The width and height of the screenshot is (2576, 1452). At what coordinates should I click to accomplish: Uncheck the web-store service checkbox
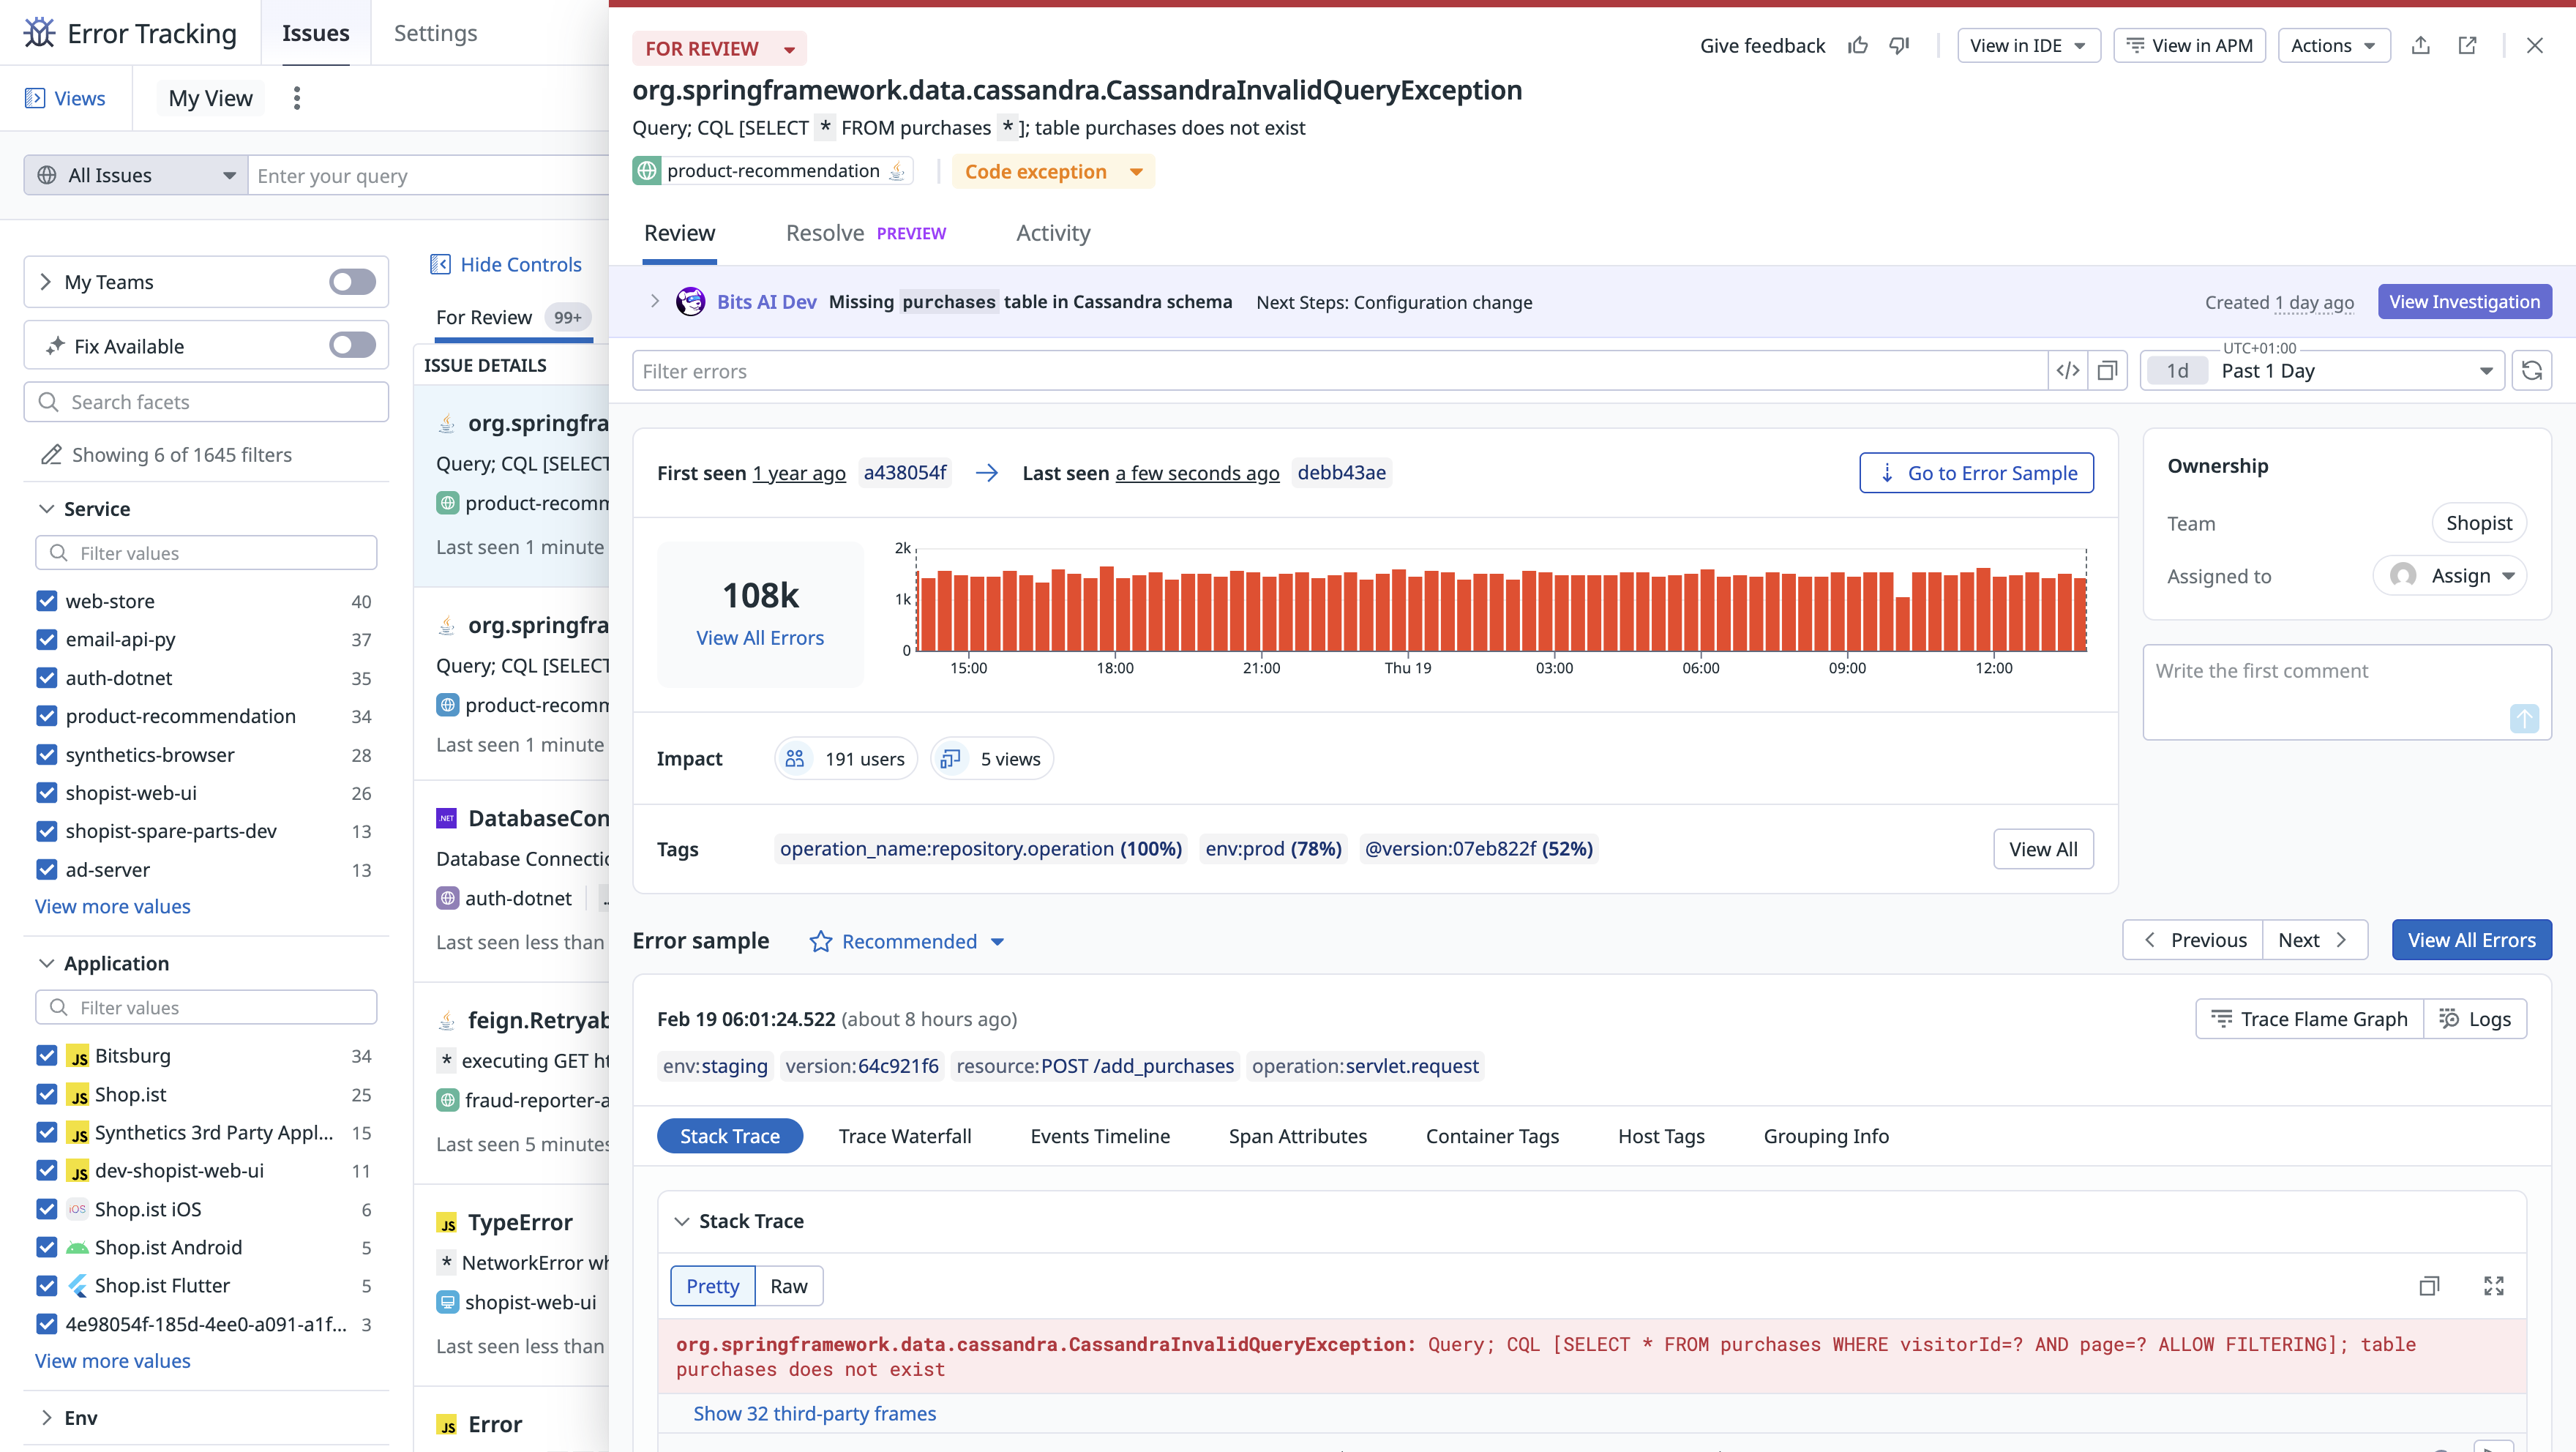(47, 601)
